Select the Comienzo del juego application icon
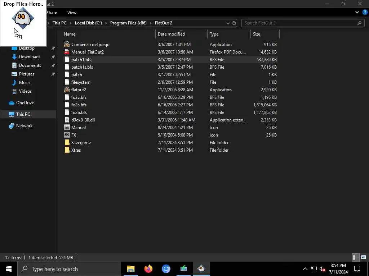Image resolution: width=369 pixels, height=276 pixels. tap(67, 44)
